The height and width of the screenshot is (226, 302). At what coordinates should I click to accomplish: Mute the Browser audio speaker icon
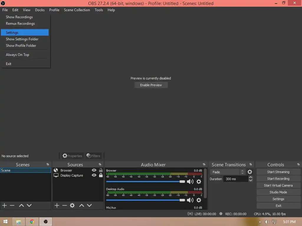click(x=190, y=182)
